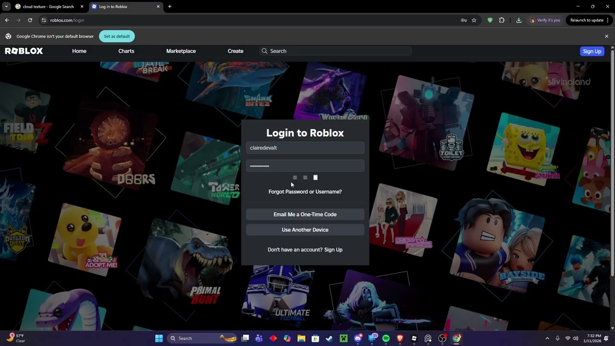Open the password manager key icon
615x346 pixels.
click(464, 20)
